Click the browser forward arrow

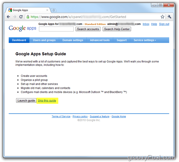[x=15, y=17]
